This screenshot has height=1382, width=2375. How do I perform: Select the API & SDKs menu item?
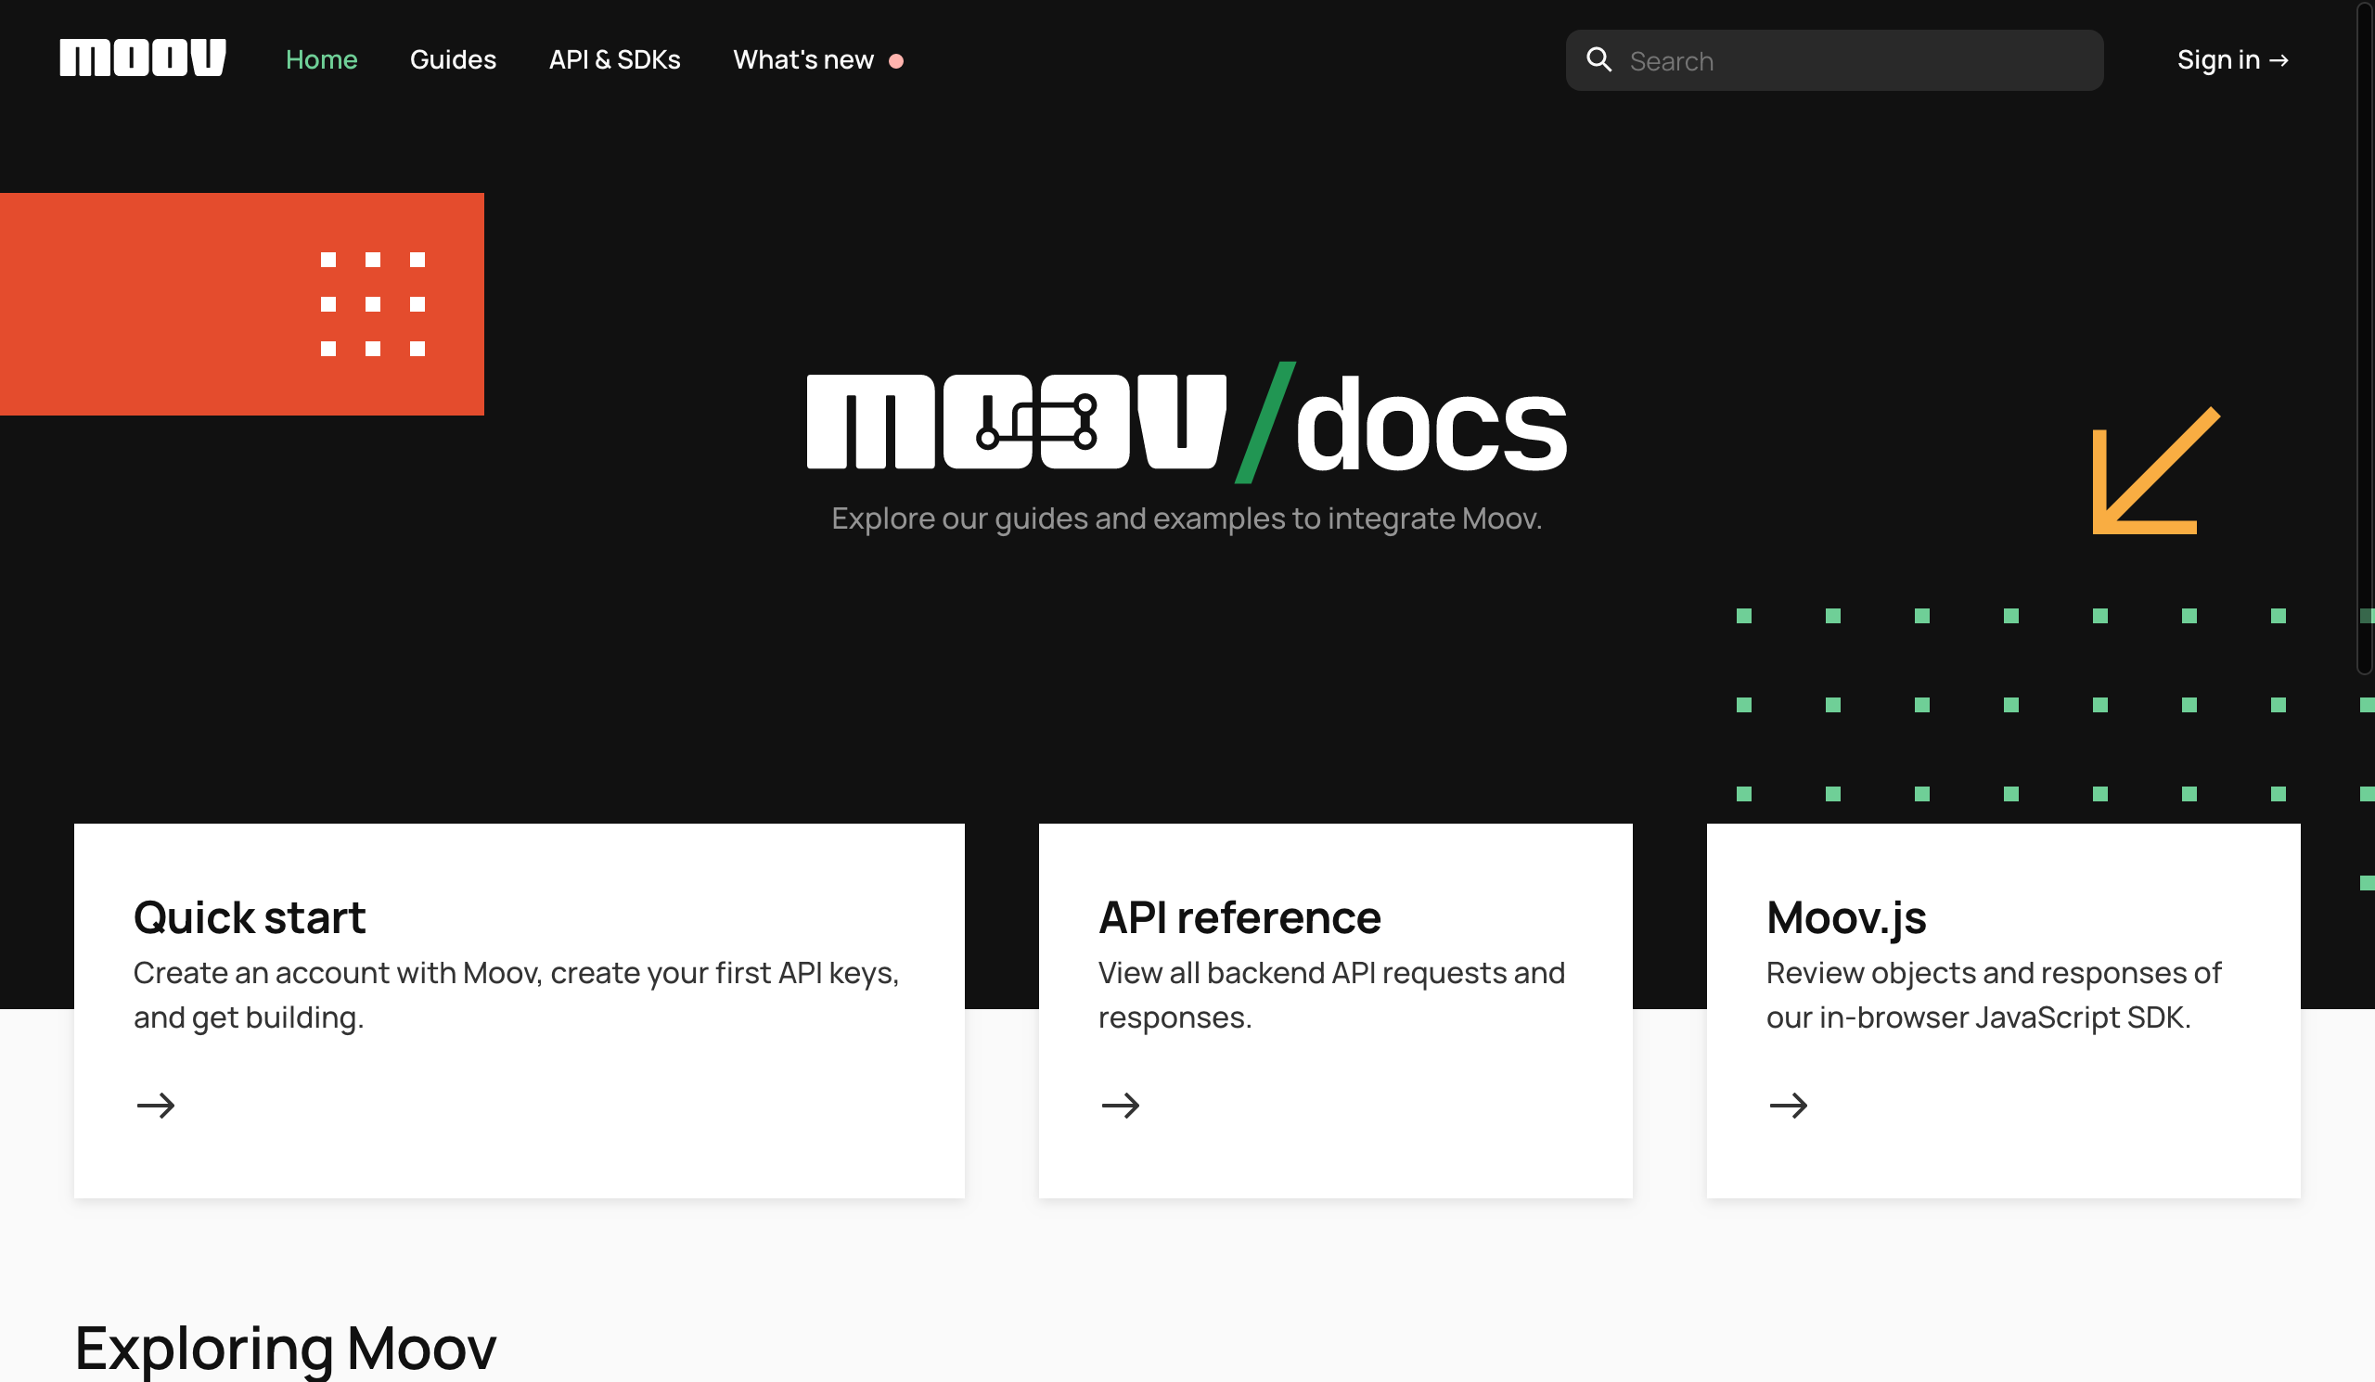pos(613,59)
